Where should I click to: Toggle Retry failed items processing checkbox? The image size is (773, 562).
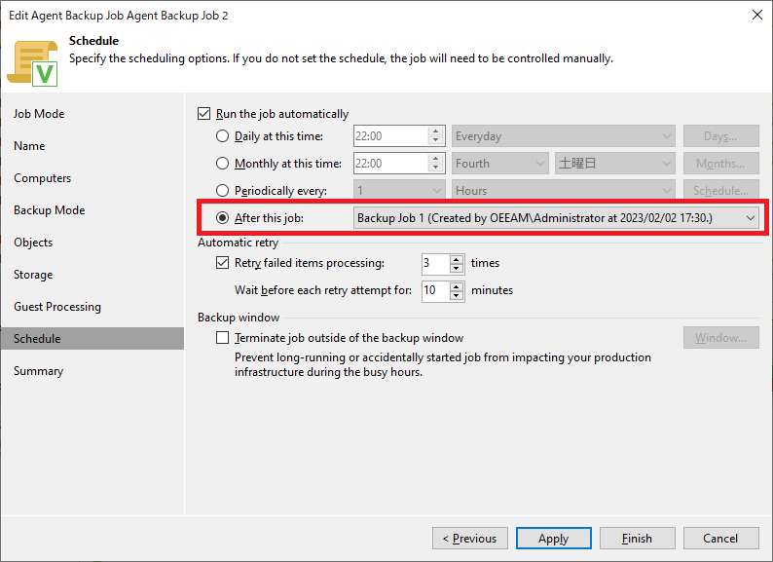click(x=222, y=263)
